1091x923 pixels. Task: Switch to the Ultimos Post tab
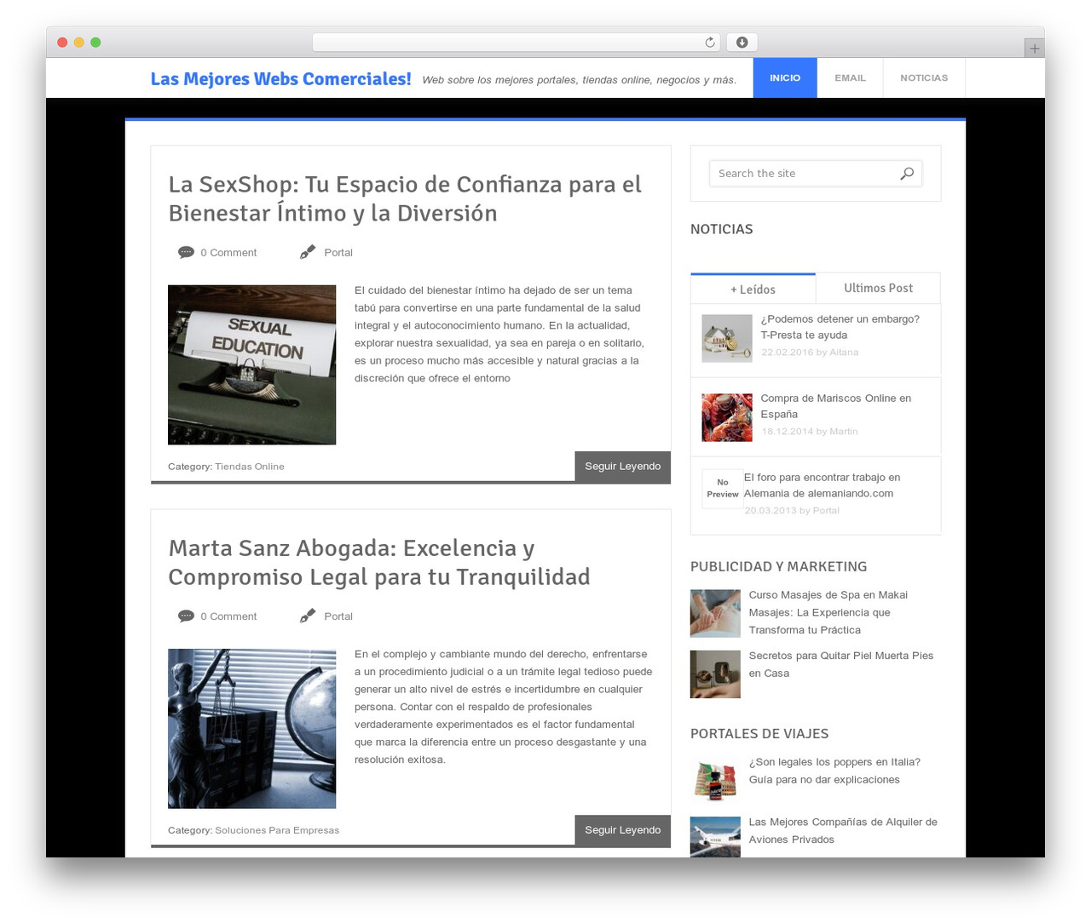(878, 289)
